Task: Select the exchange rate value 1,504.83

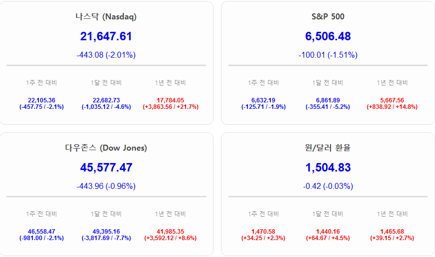Action: pos(328,168)
